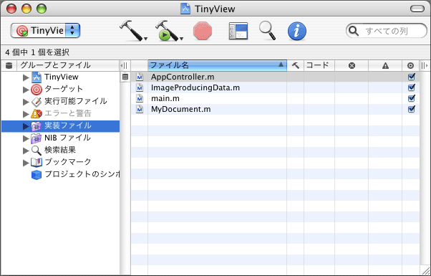Click the toolbar toggle pill button
This screenshot has width=431, height=276.
click(417, 9)
